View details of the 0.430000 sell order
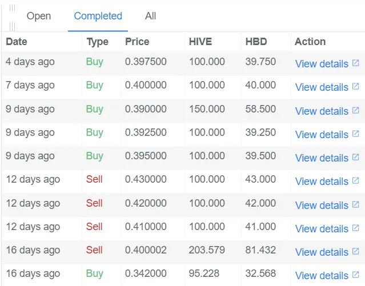 pyautogui.click(x=322, y=182)
